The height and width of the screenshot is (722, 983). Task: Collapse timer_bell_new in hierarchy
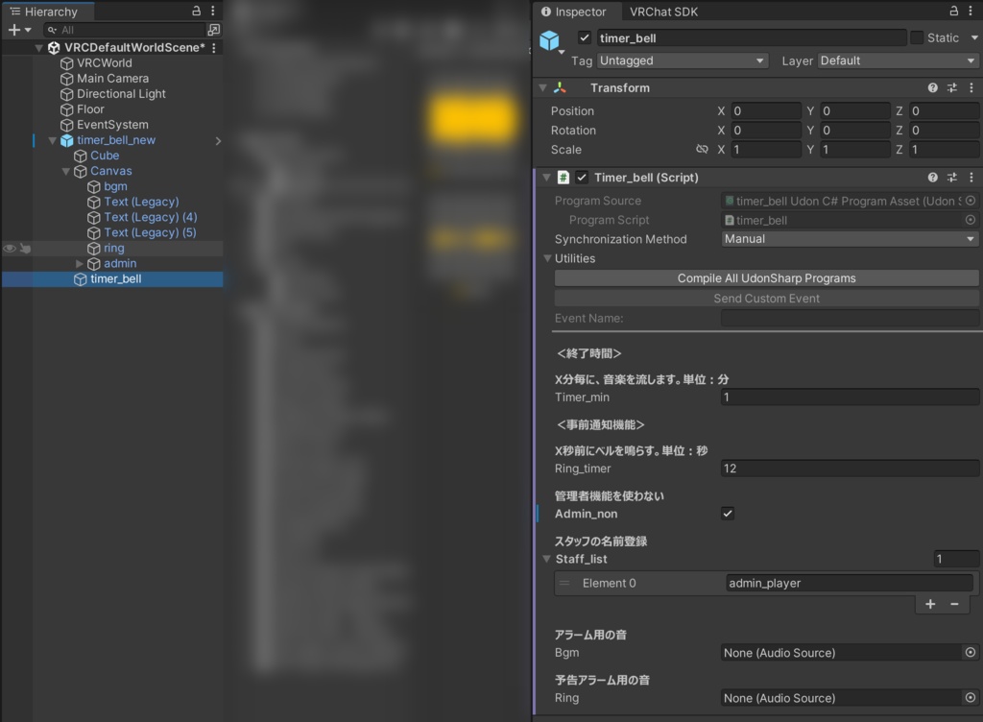click(x=53, y=140)
